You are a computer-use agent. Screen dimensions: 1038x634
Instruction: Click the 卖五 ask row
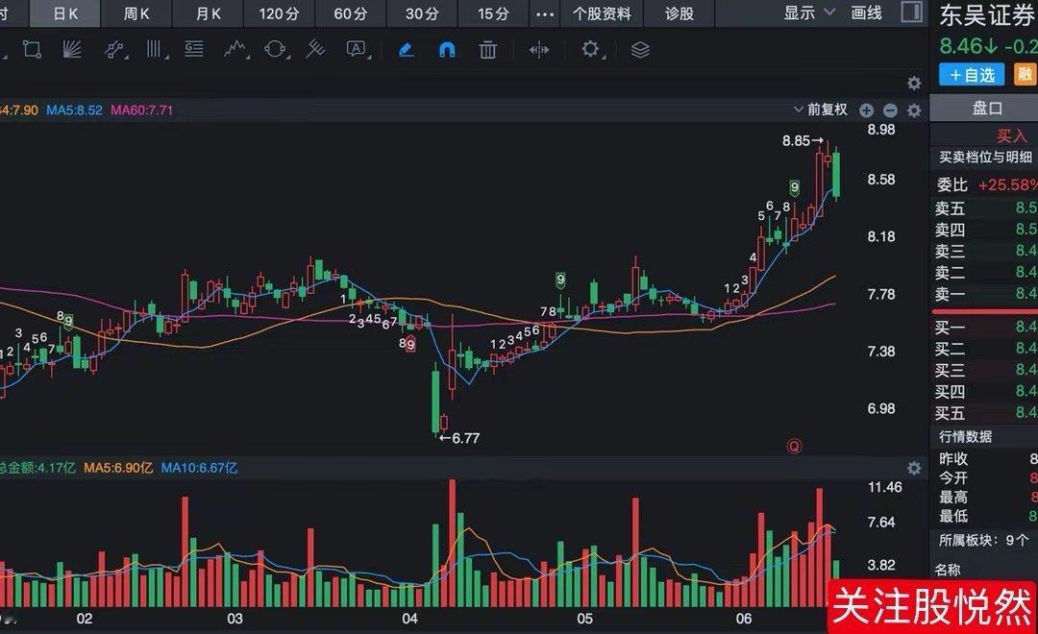coord(984,208)
